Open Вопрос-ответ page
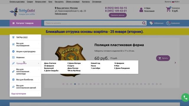 click(41, 2)
